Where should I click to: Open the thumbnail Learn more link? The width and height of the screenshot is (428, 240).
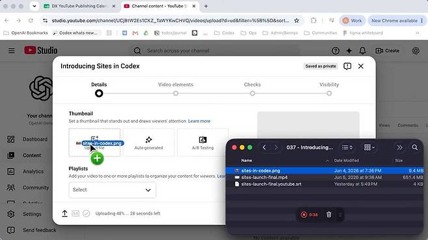point(199,121)
